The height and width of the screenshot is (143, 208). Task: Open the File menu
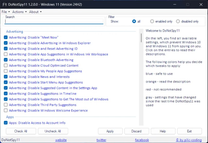[x=6, y=12]
